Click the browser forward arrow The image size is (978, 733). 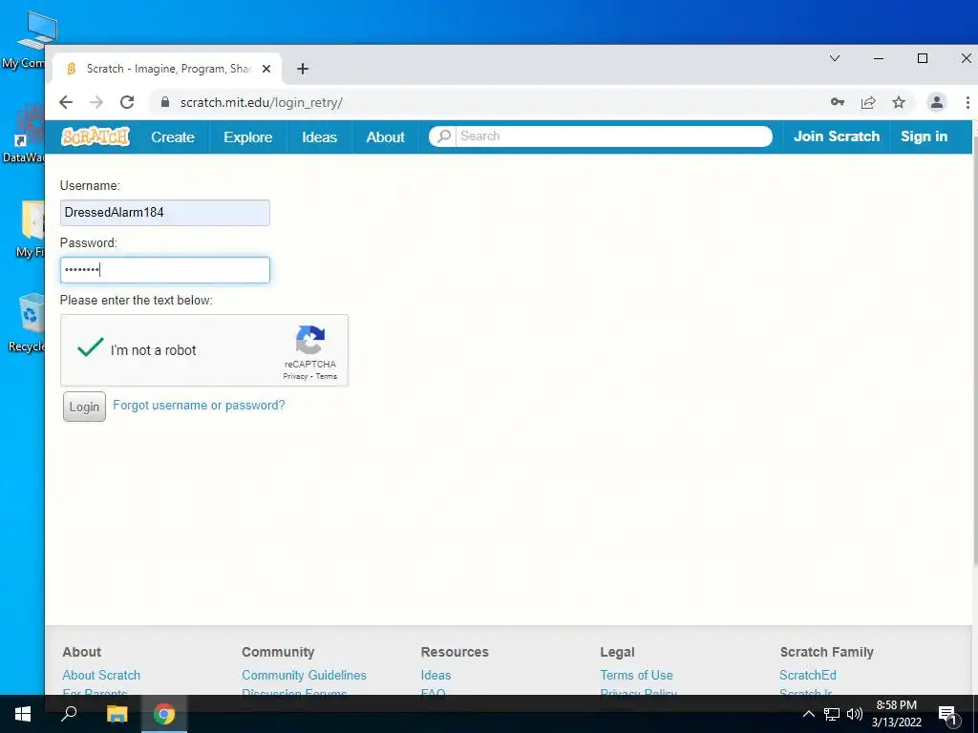(x=96, y=102)
